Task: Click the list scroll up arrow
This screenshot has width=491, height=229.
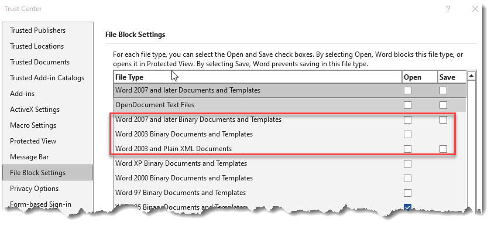Action: click(471, 76)
